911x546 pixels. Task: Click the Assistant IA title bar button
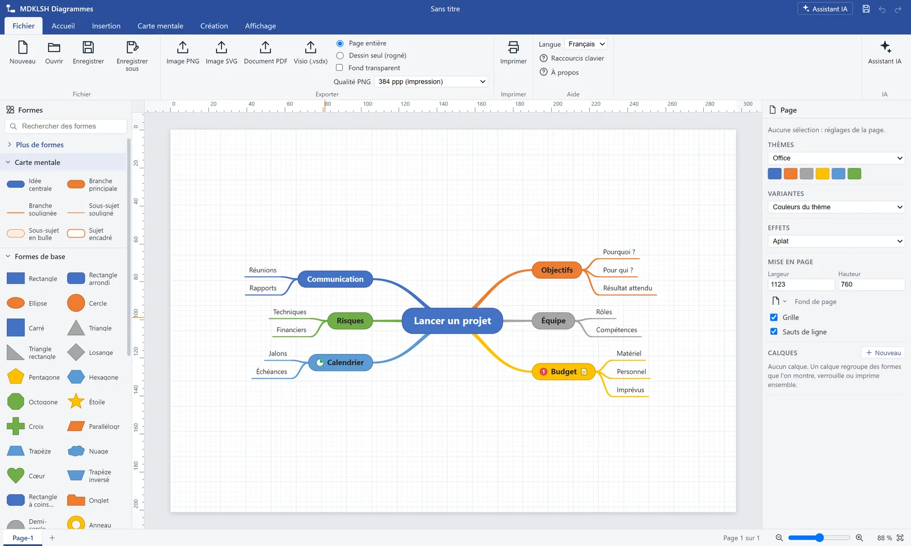click(x=825, y=9)
